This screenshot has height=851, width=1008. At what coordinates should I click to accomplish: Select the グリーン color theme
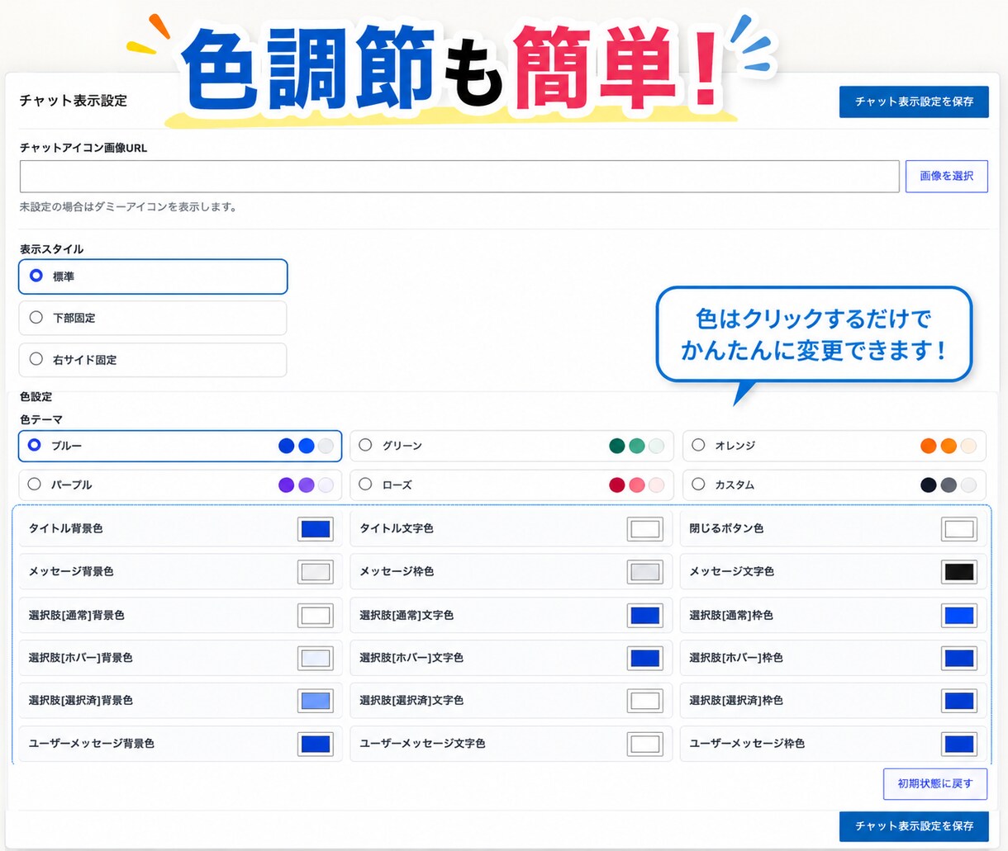click(x=511, y=446)
